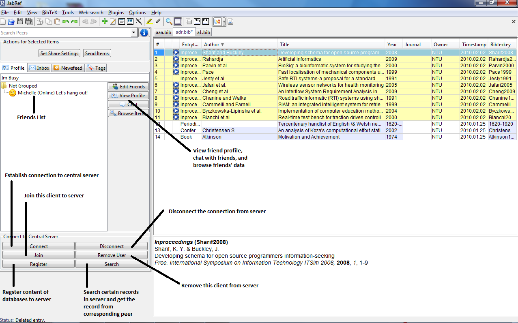Undo the last action with green arrow

click(65, 21)
